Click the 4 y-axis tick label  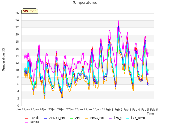18,92
